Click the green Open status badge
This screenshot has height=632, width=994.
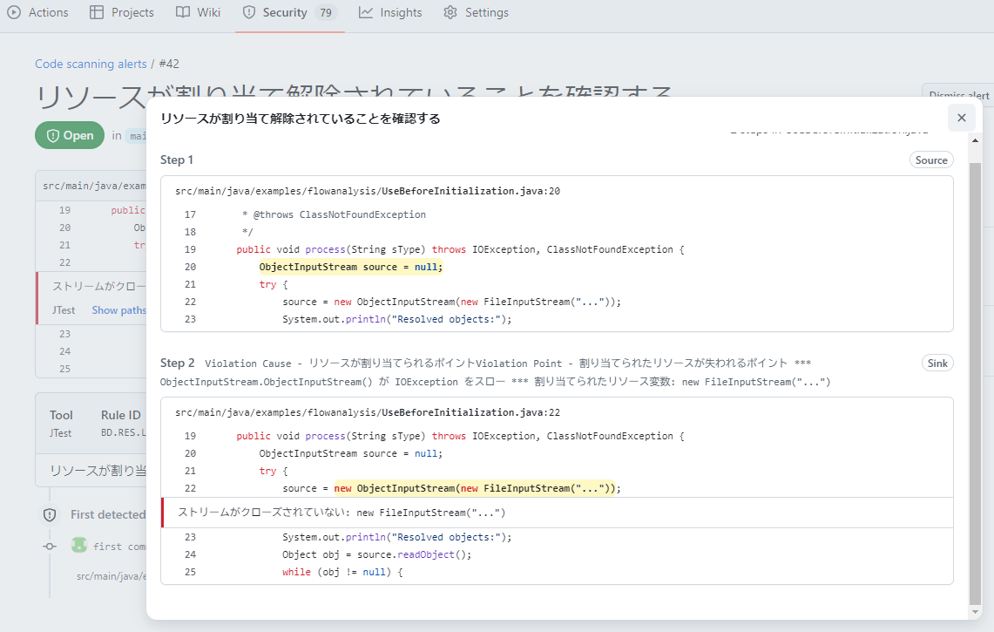(70, 135)
